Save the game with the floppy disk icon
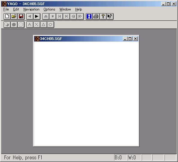This screenshot has height=162, width=178. 21,17
